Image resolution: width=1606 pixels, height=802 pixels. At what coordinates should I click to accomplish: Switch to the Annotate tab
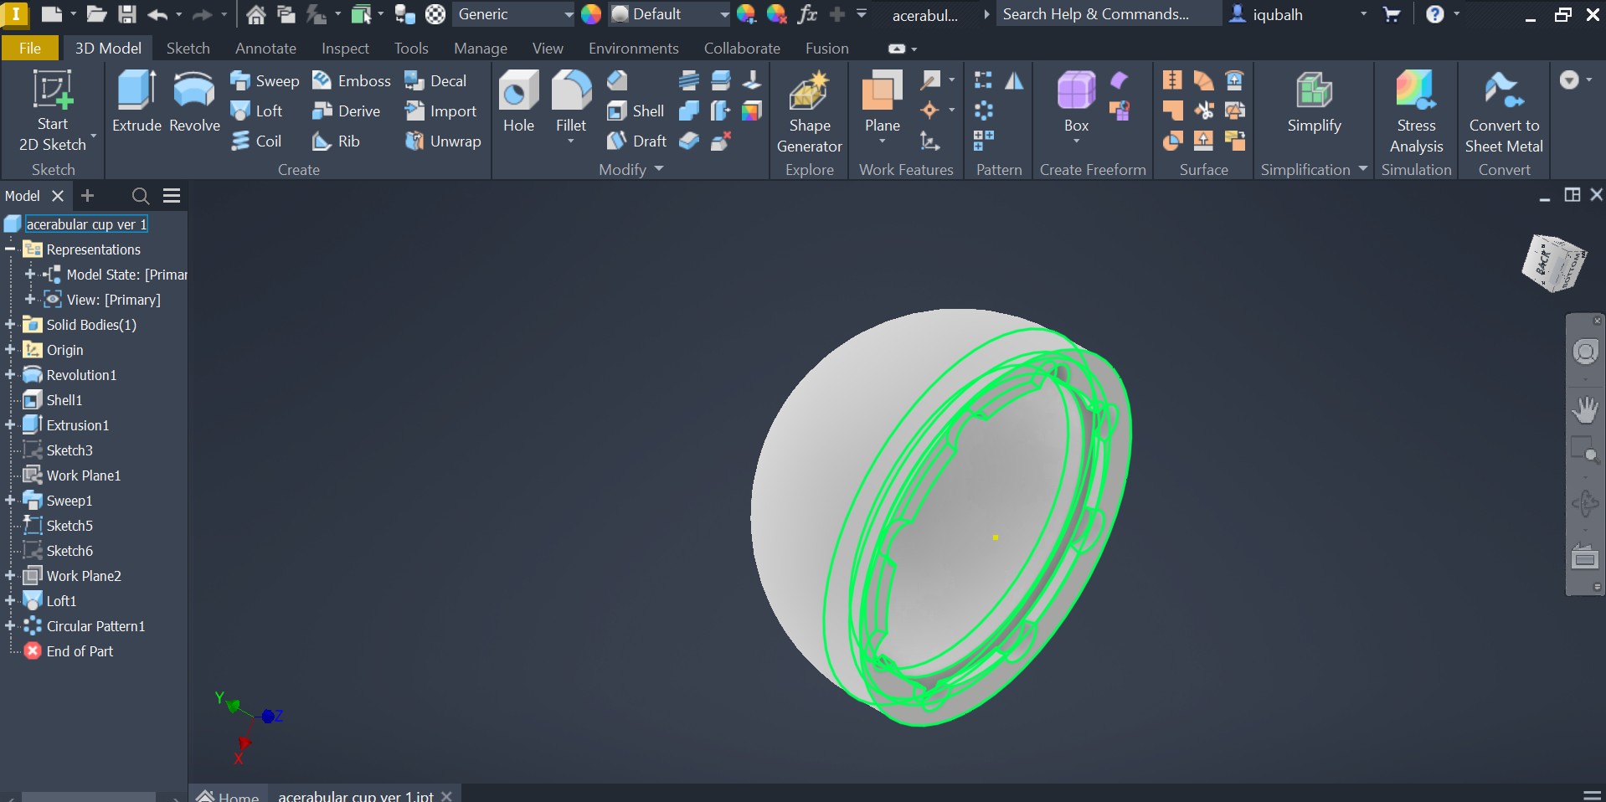pos(265,48)
